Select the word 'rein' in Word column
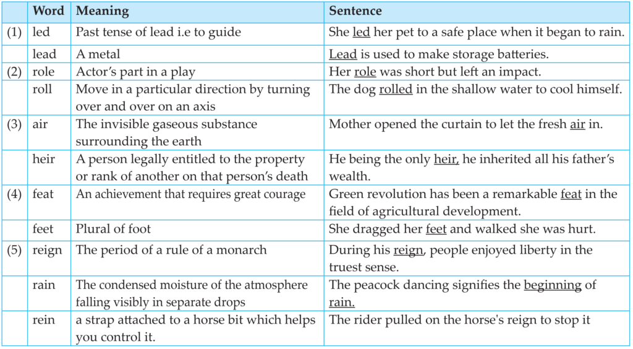 click(x=44, y=320)
